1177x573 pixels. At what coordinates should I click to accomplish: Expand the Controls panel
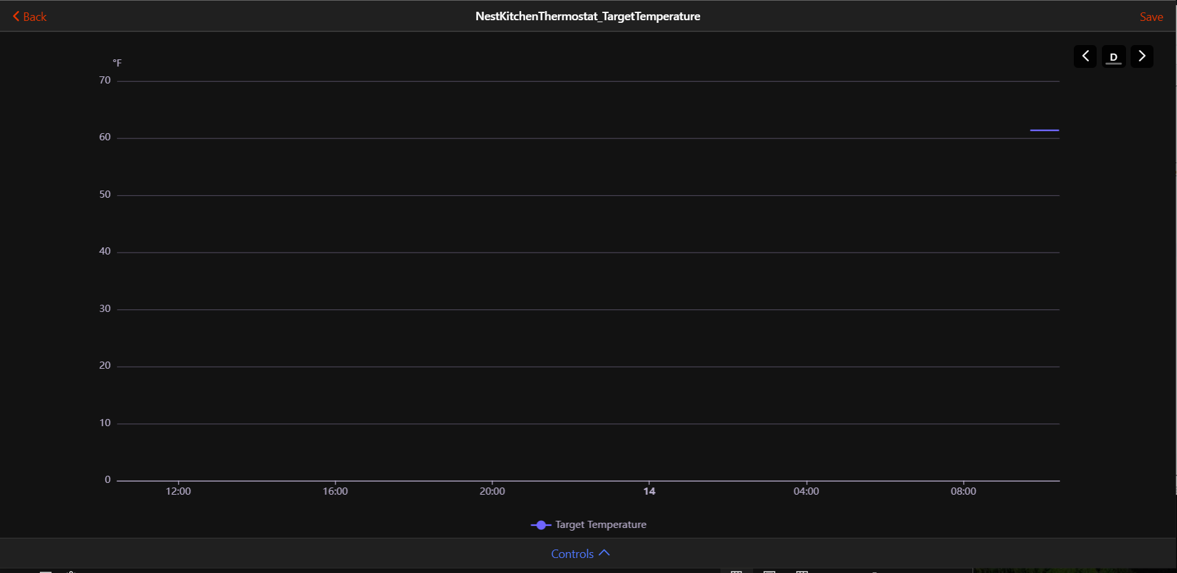(x=580, y=553)
